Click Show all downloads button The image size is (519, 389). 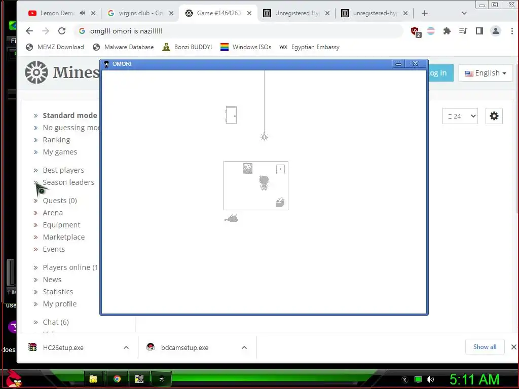point(485,347)
